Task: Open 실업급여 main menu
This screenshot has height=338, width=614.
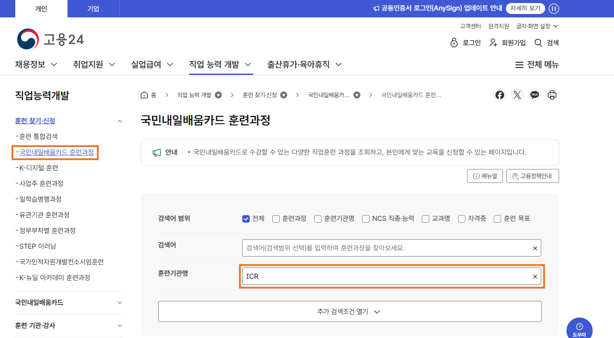Action: [x=152, y=64]
